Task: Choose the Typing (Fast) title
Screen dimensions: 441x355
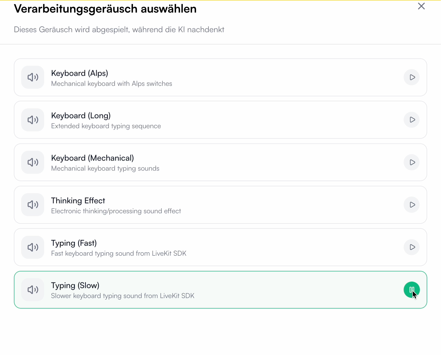Action: pyautogui.click(x=74, y=243)
